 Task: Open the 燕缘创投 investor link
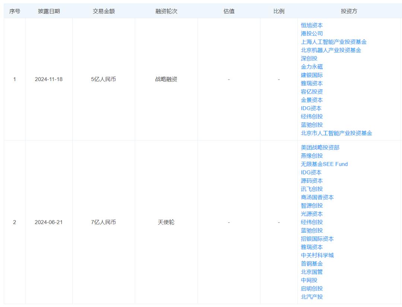(x=312, y=156)
